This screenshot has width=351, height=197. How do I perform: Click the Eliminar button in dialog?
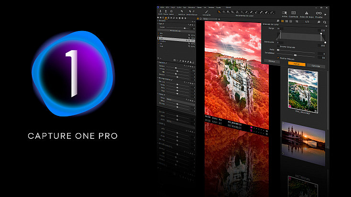click(272, 61)
